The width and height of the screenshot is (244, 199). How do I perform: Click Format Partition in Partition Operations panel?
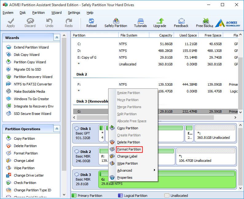tap(22, 153)
